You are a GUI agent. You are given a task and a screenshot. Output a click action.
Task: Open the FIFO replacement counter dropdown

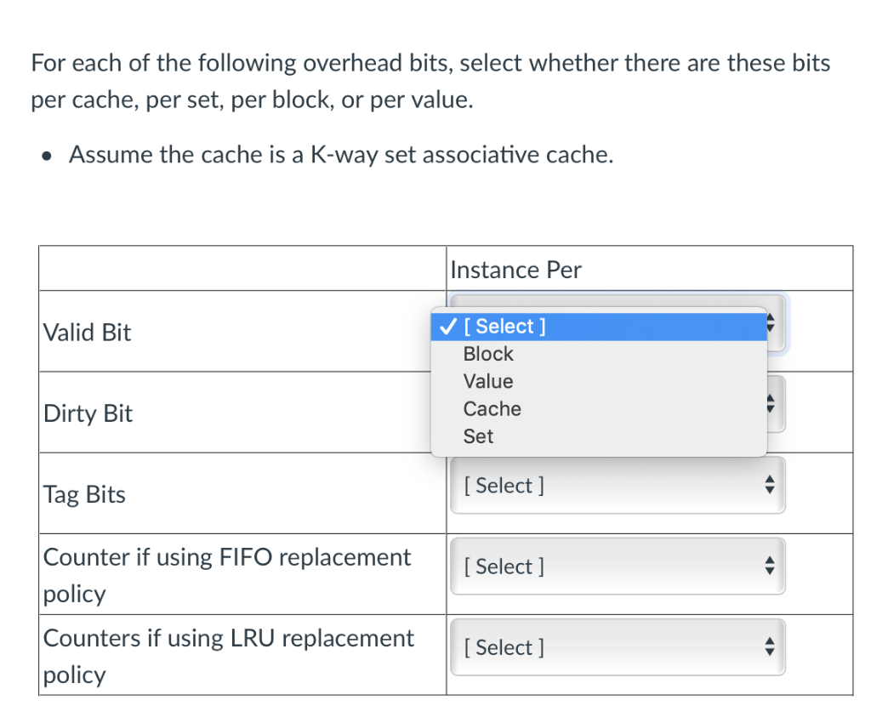617,567
